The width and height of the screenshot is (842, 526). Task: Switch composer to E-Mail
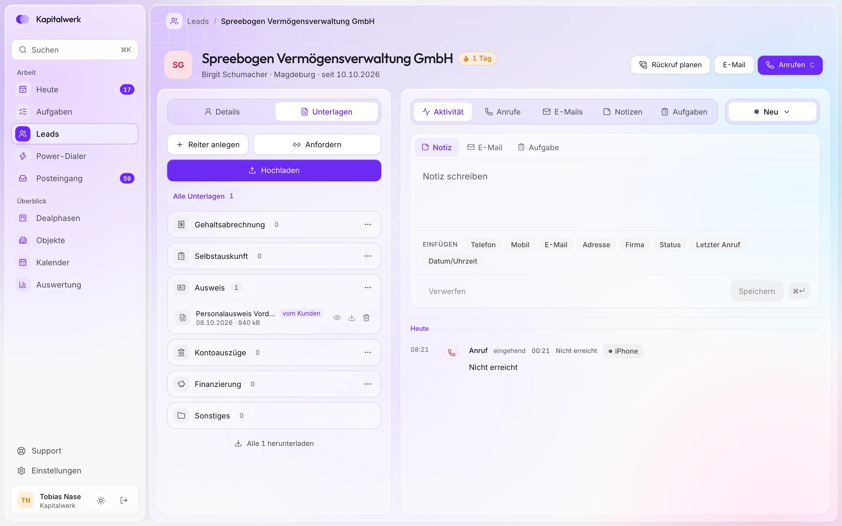(485, 148)
